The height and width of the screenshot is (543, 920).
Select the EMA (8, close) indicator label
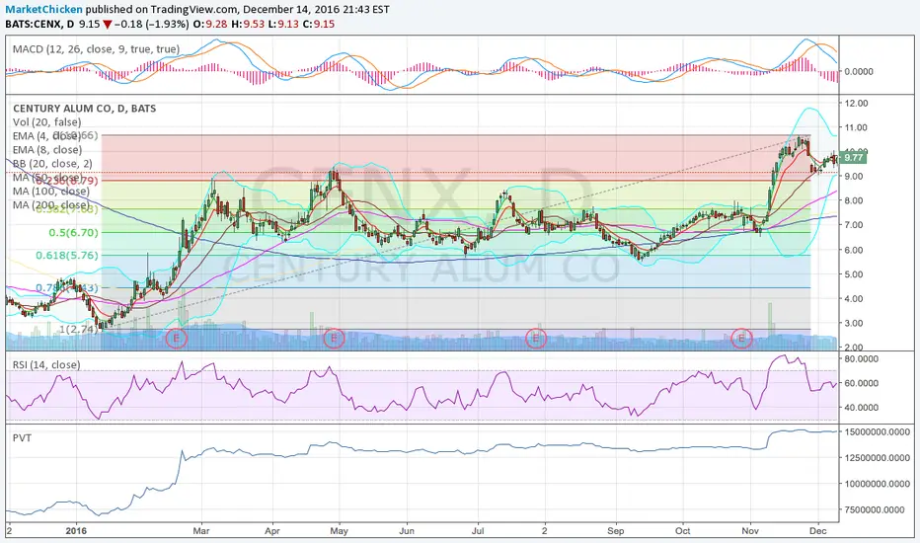47,150
